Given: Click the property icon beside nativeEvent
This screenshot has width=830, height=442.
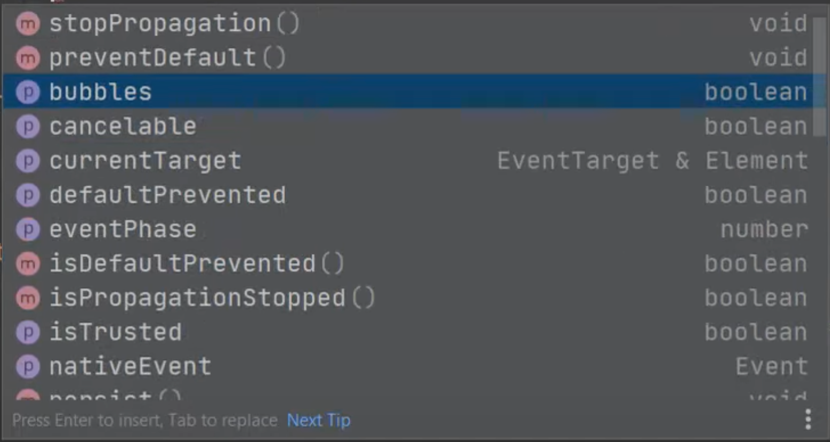Looking at the screenshot, I should point(28,367).
